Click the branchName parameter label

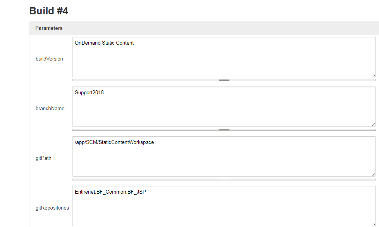[50, 109]
